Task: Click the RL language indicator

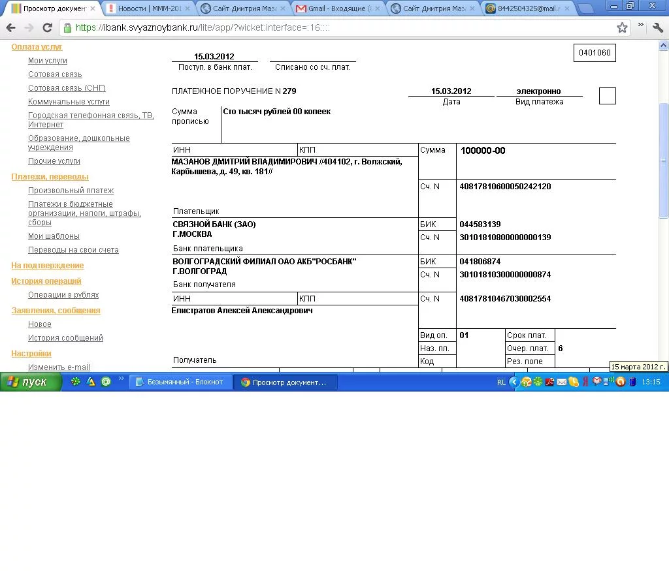Action: [501, 382]
